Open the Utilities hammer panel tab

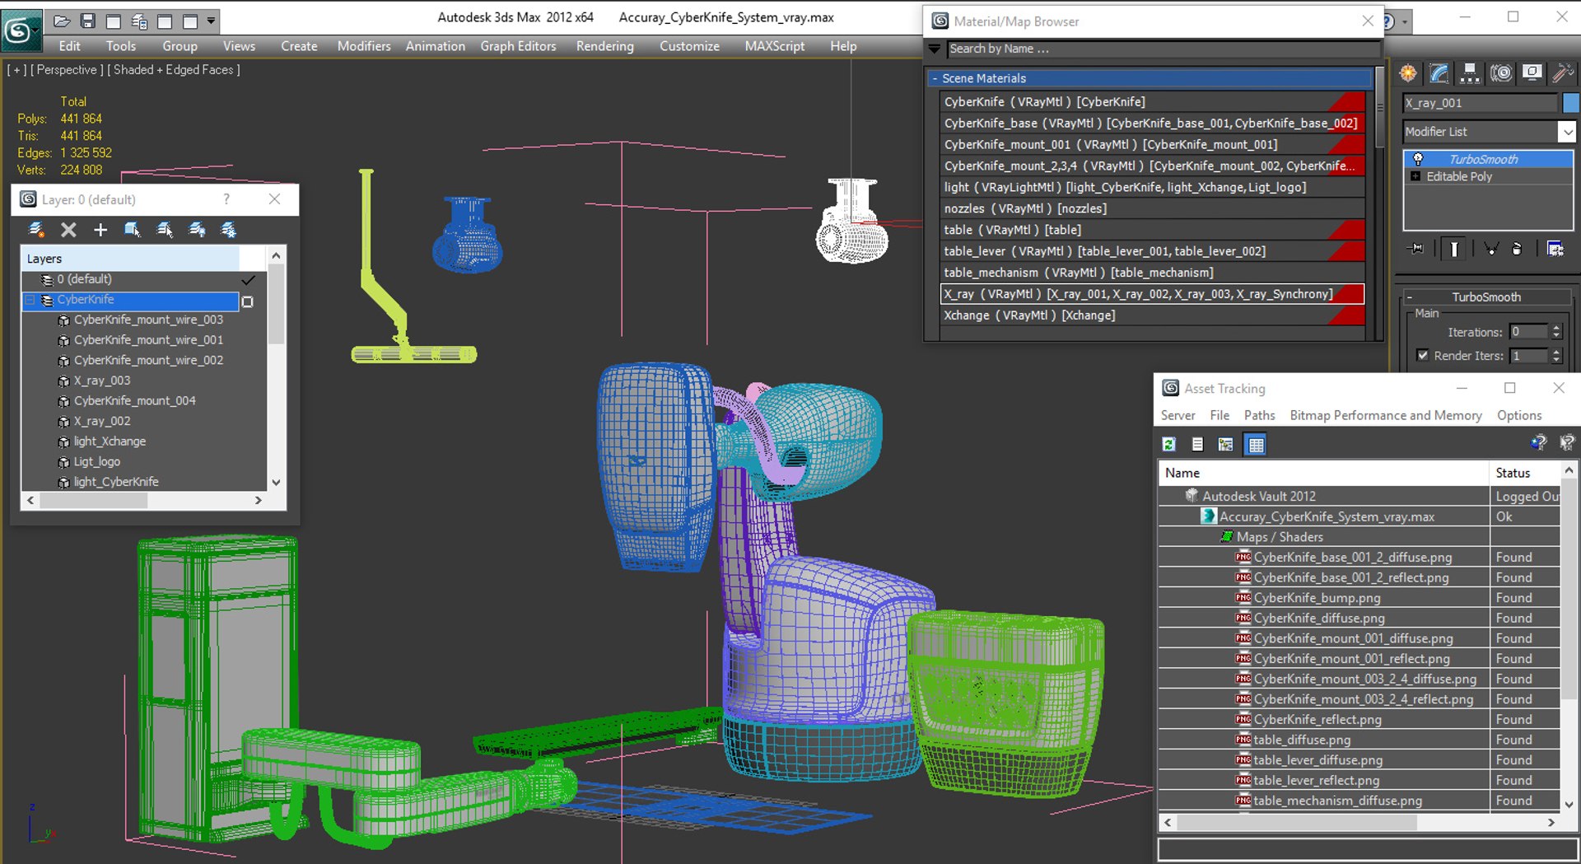1562,73
